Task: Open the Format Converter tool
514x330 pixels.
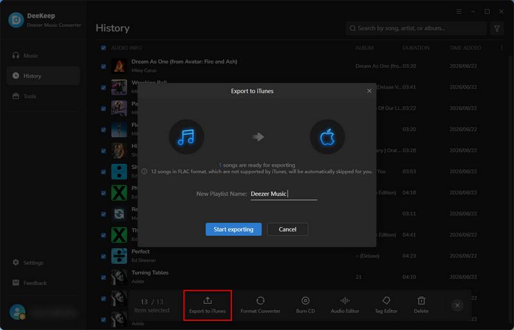Action: tap(260, 305)
